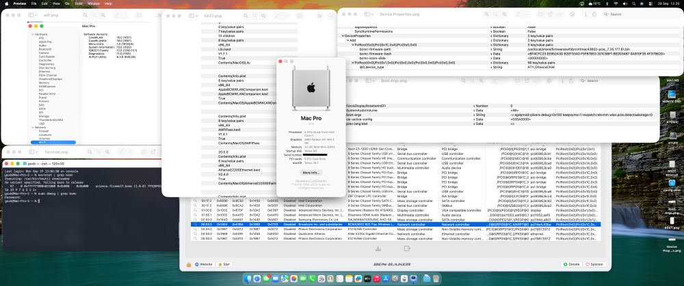Click the Star button in Hackintool
This screenshot has height=286, width=684.
pyautogui.click(x=224, y=264)
